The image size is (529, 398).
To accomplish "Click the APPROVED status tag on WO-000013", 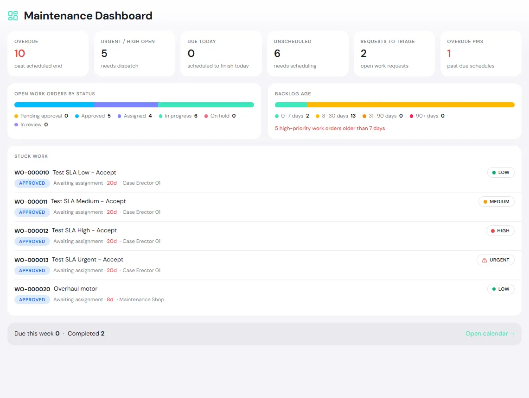I will tap(32, 270).
